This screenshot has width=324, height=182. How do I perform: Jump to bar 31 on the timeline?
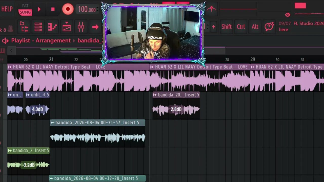pos(302,60)
